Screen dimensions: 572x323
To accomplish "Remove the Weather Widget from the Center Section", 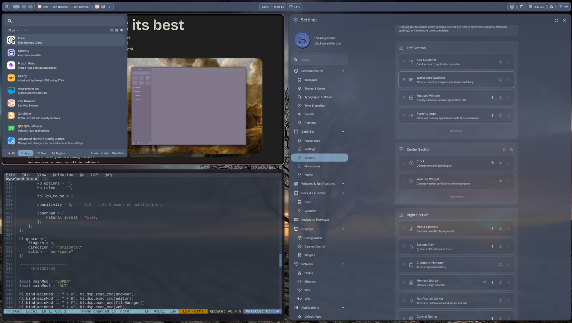I will click(x=508, y=181).
